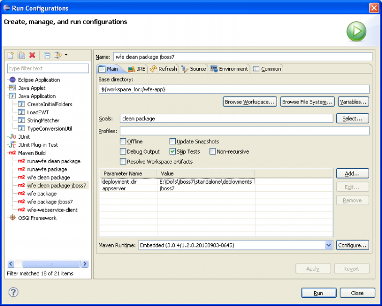Click the Collapse All toolbar icon

pyautogui.click(x=47, y=55)
